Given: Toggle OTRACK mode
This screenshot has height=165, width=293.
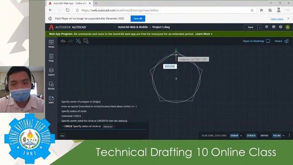Looking at the screenshot, I should 251,136.
